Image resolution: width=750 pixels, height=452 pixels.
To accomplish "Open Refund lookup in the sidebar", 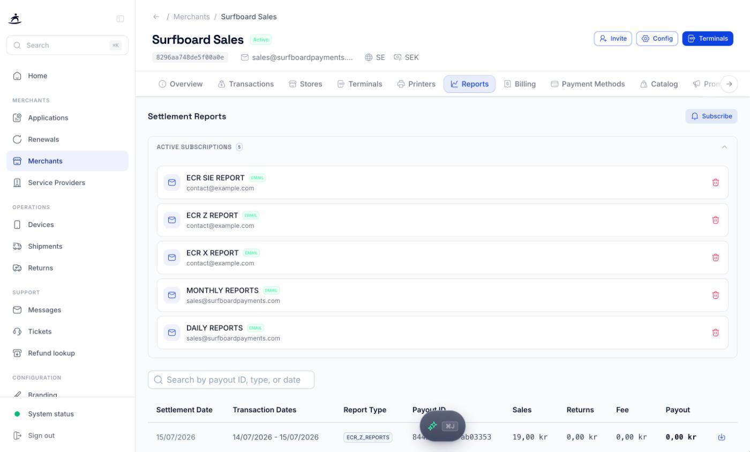I will [67, 353].
